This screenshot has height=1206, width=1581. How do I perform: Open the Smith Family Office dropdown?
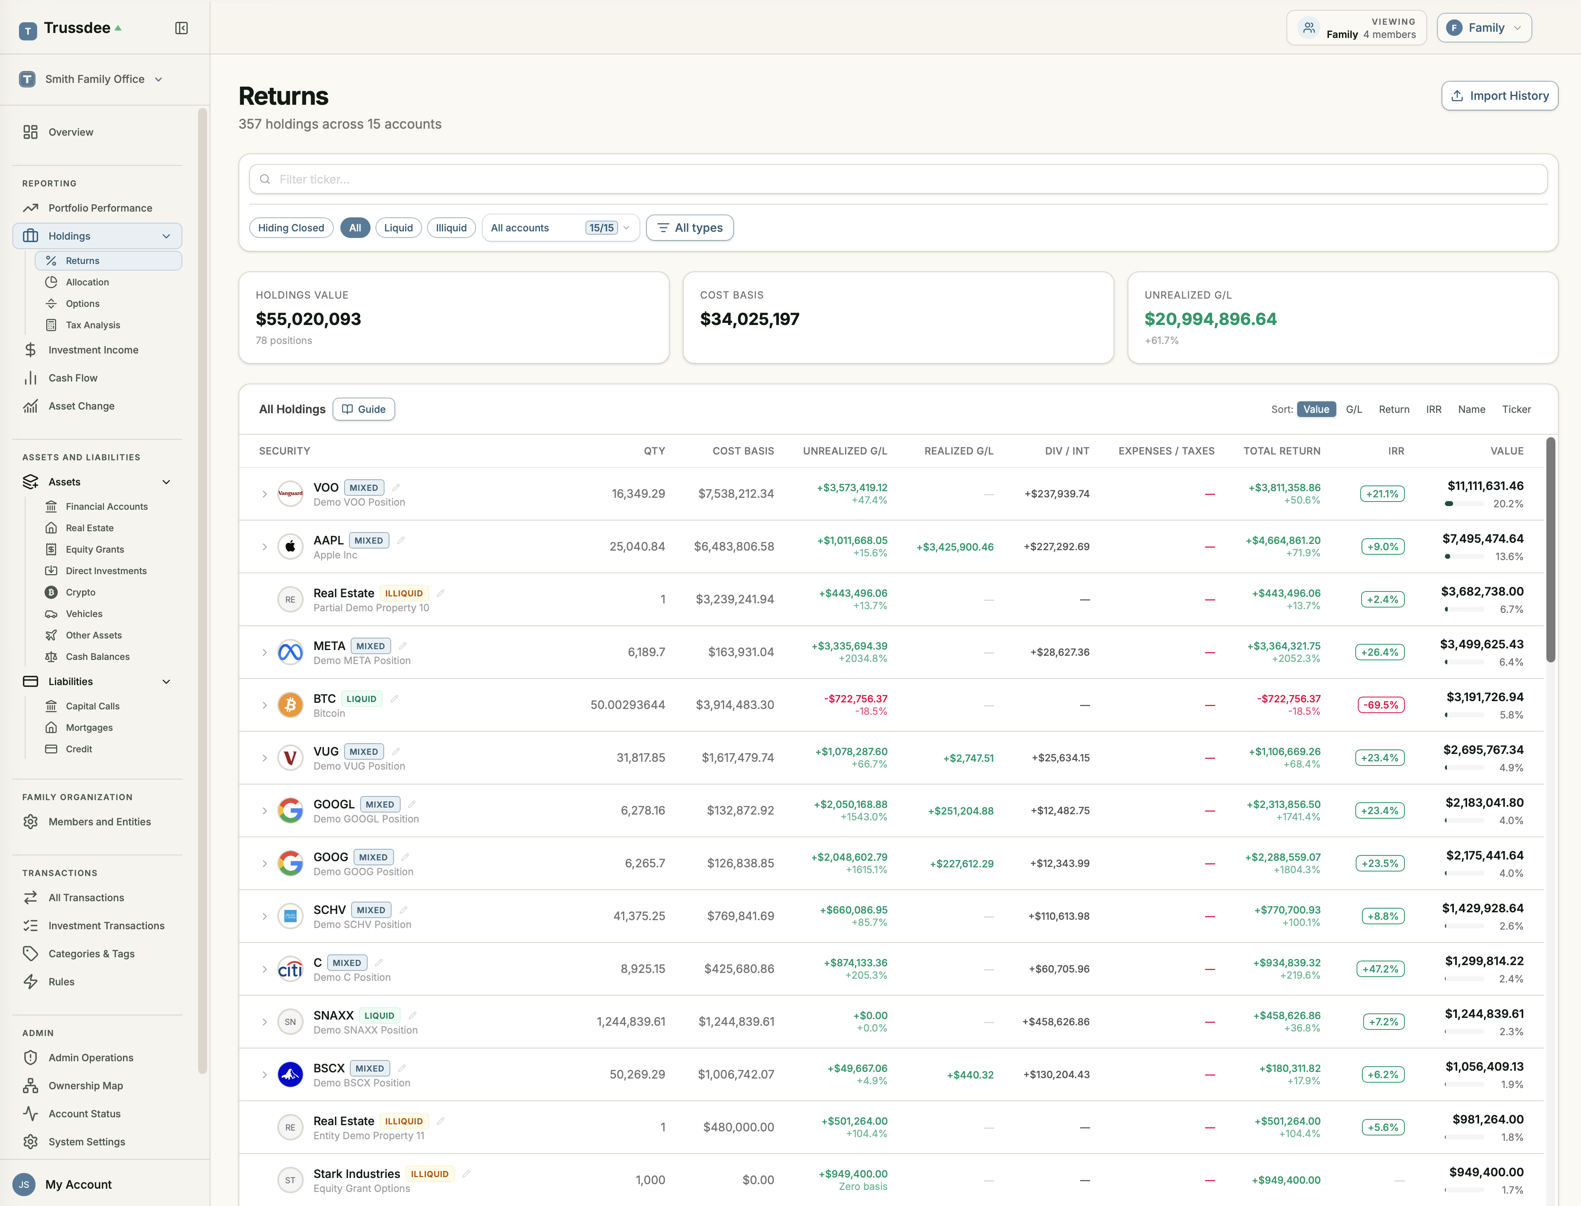tap(91, 79)
